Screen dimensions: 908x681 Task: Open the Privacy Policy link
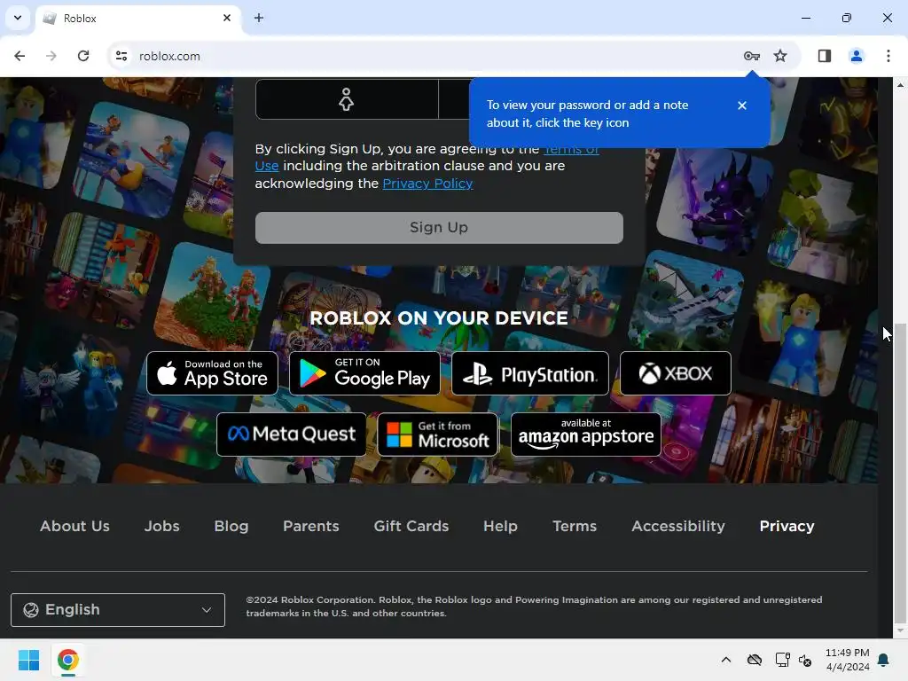pos(427,184)
